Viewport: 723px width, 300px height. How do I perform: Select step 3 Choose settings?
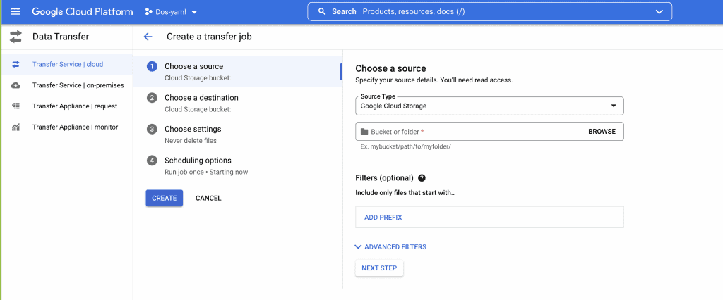[237, 134]
